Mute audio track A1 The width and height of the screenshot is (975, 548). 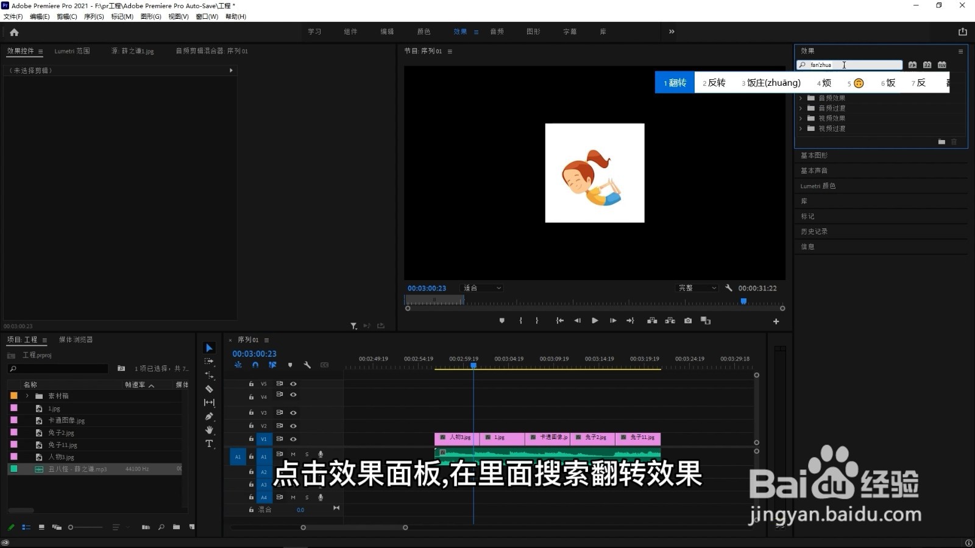[x=293, y=454]
